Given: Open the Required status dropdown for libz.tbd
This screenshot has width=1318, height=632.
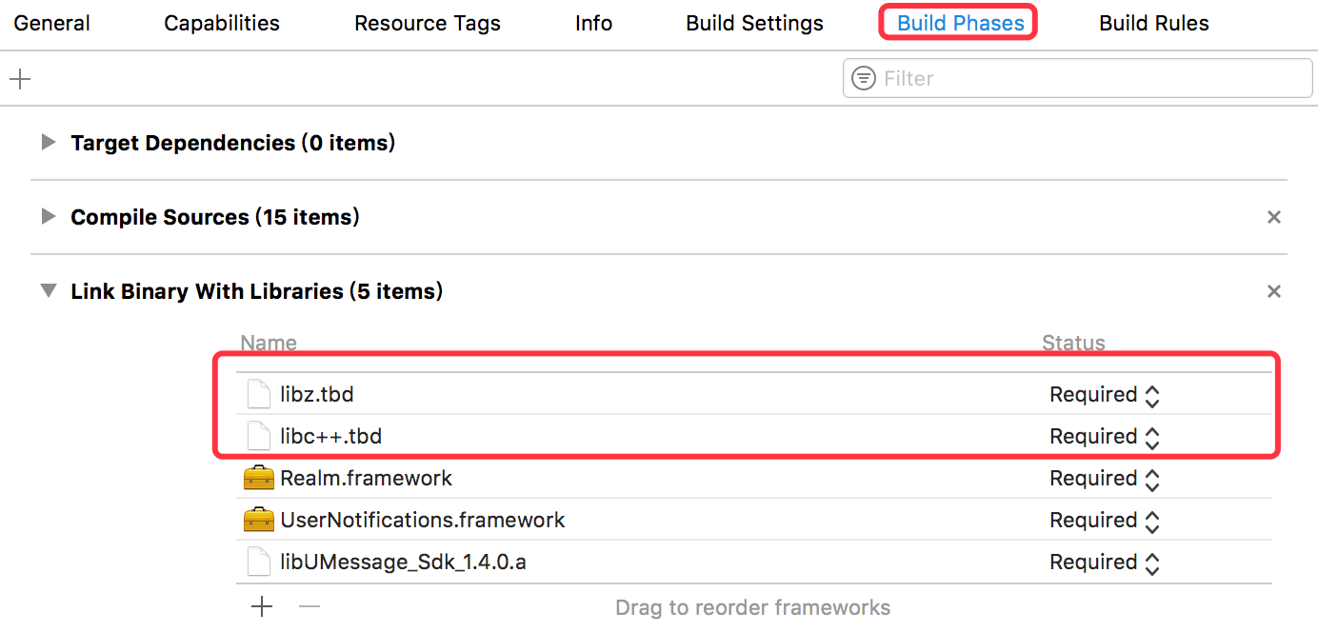Looking at the screenshot, I should tap(1105, 394).
